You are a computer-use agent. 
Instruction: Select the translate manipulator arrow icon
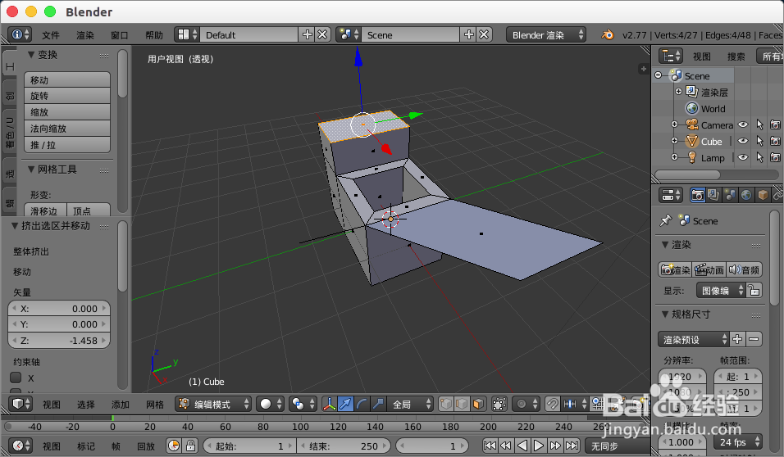click(345, 404)
